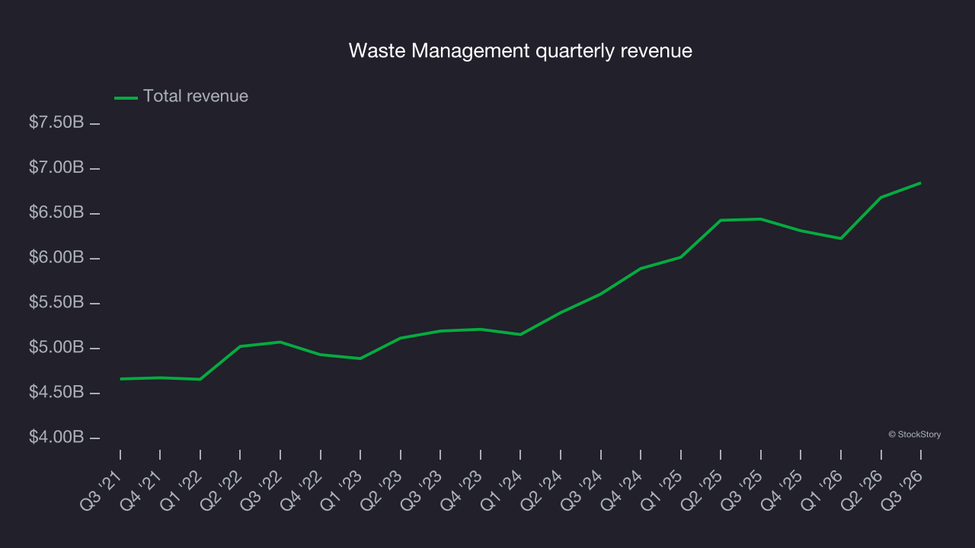
Task: Click the Q2 '25 x-axis label
Action: [x=703, y=490]
